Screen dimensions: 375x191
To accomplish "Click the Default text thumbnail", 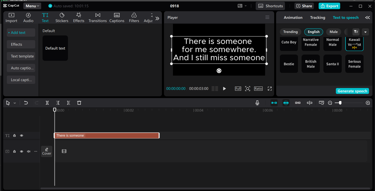I will 55,48.
